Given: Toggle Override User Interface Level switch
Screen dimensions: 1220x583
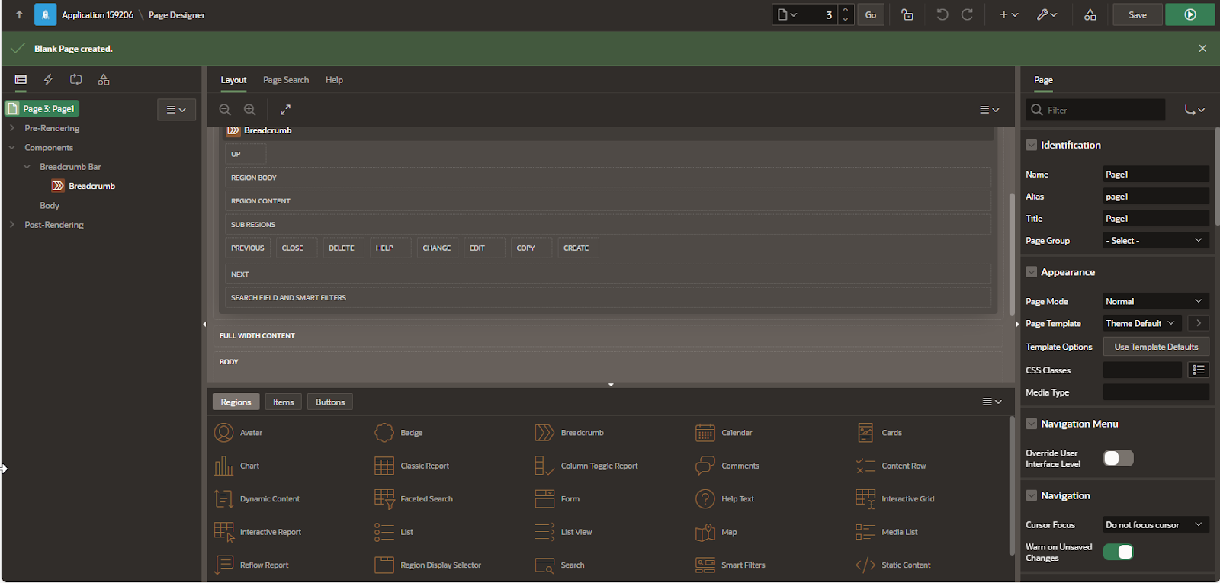Looking at the screenshot, I should click(x=1118, y=458).
